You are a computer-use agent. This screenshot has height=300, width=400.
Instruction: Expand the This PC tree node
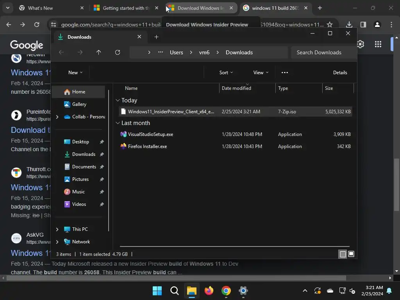57,229
